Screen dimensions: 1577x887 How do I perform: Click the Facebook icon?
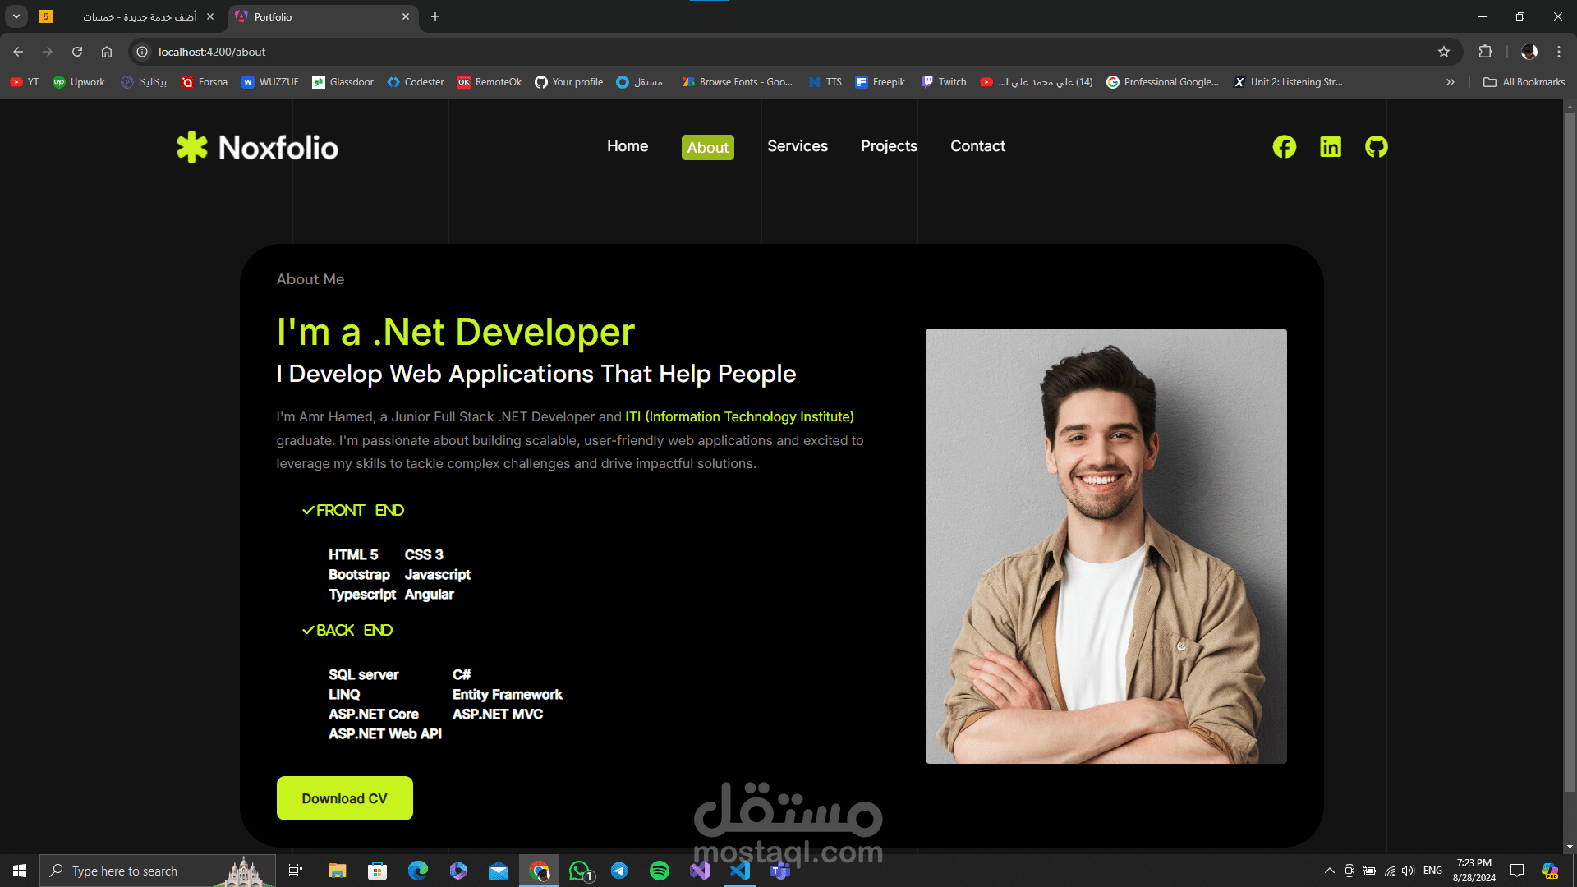pos(1284,147)
